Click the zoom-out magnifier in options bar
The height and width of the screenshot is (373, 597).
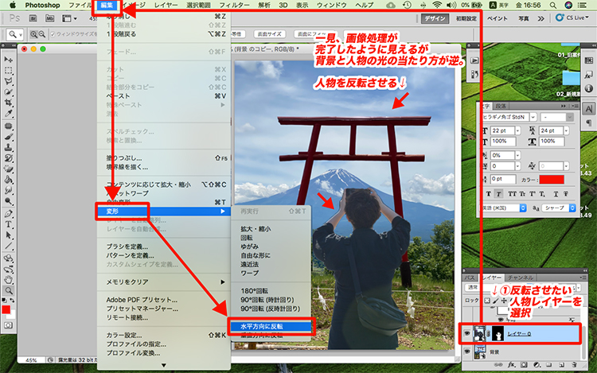click(42, 34)
